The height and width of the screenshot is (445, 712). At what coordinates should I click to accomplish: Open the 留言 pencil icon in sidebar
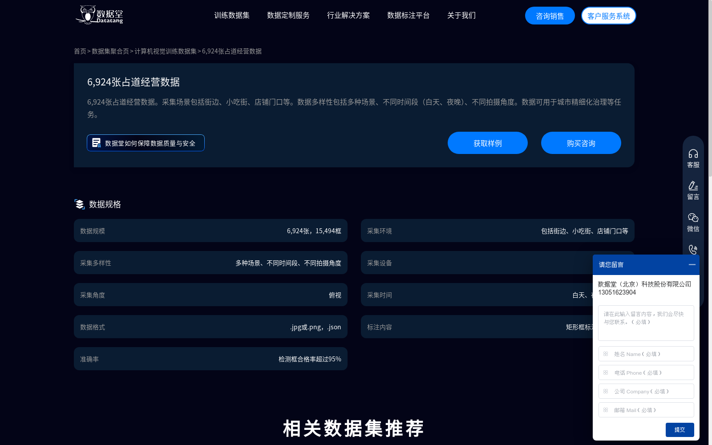[x=693, y=186]
